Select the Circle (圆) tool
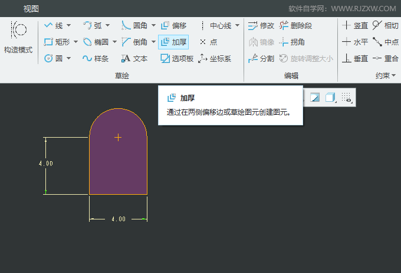 (x=54, y=58)
